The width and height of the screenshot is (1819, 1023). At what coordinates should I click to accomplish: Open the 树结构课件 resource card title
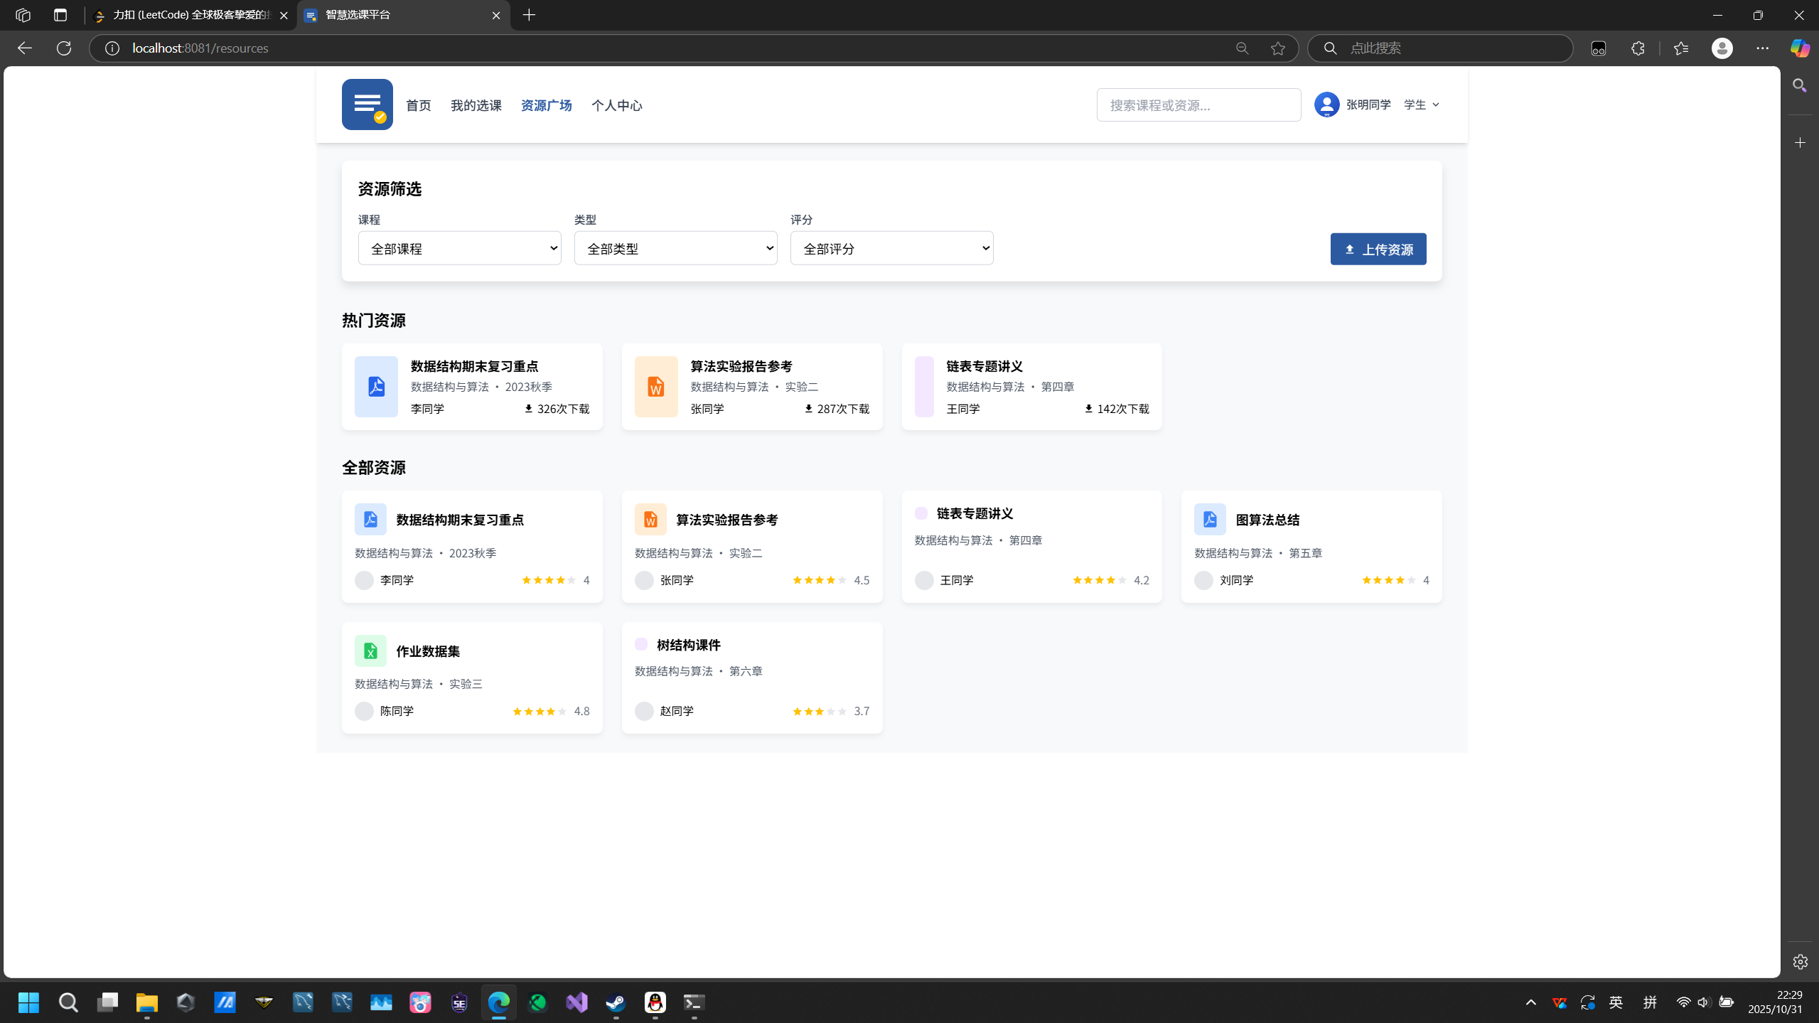click(x=688, y=645)
